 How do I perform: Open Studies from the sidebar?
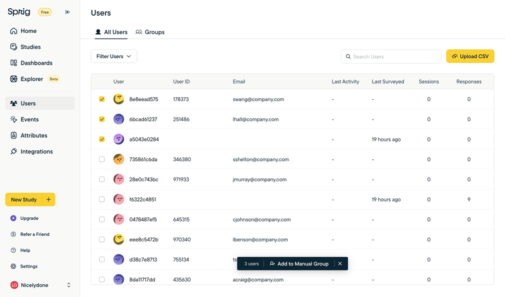click(40, 47)
